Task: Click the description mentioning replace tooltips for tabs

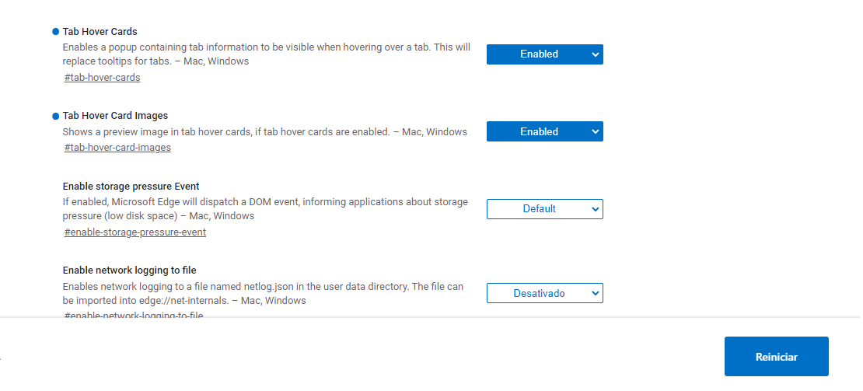Action: pos(267,54)
